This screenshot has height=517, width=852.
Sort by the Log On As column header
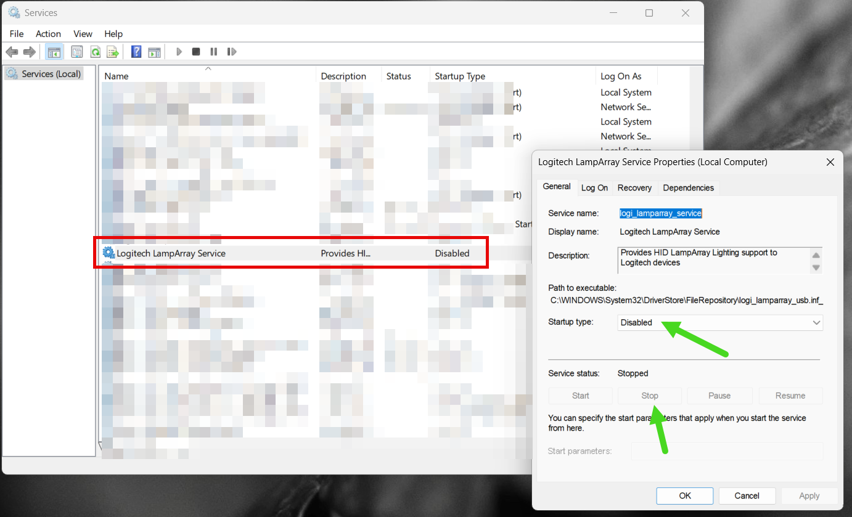tap(626, 76)
